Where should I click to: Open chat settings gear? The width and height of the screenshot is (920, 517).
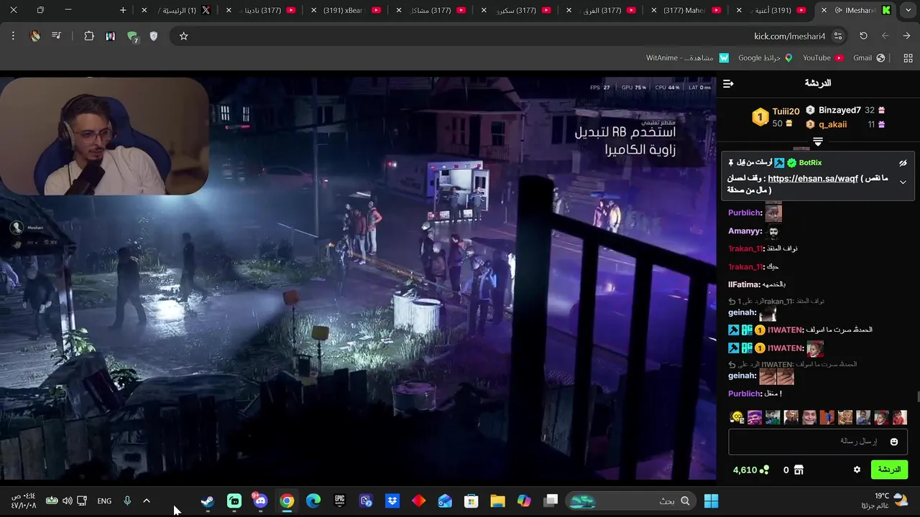tap(857, 470)
